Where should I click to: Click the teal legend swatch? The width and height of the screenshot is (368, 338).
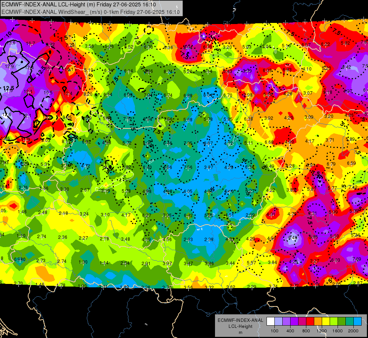pyautogui.click(x=350, y=321)
